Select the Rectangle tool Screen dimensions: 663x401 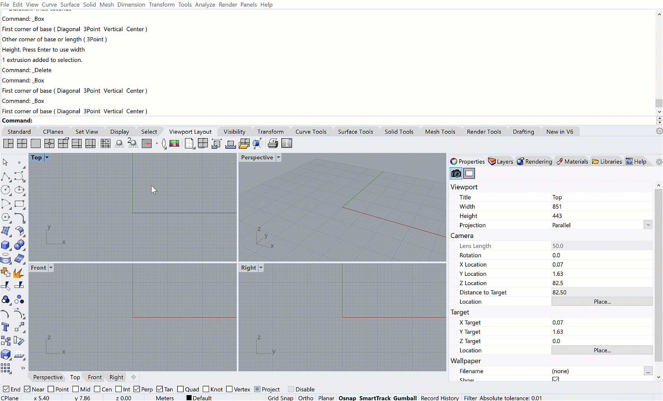pos(19,204)
